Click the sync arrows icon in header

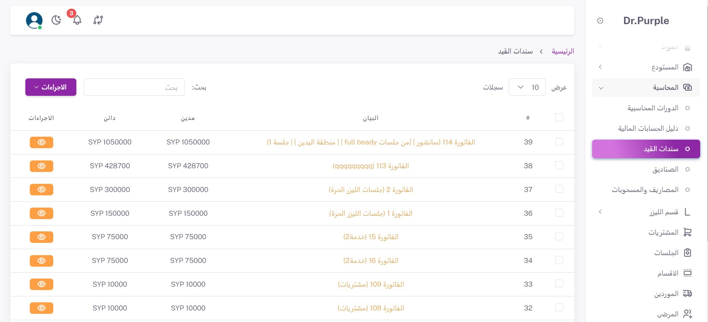98,20
